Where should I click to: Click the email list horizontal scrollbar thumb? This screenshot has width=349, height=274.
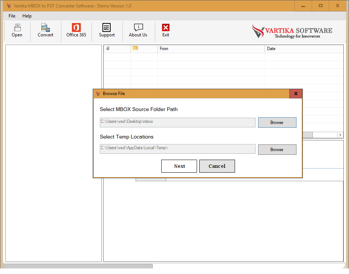tap(308, 135)
